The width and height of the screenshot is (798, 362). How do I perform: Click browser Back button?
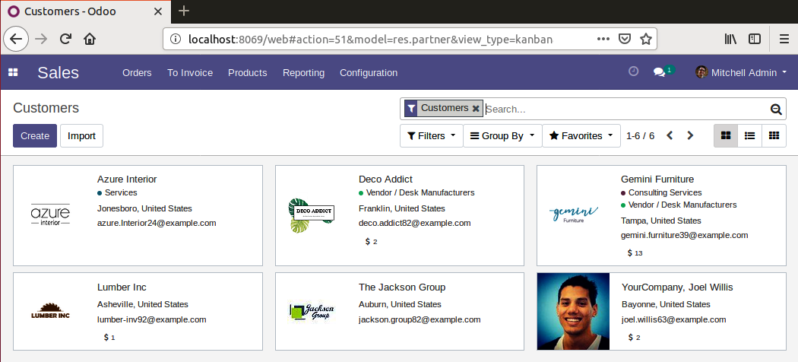tap(16, 39)
